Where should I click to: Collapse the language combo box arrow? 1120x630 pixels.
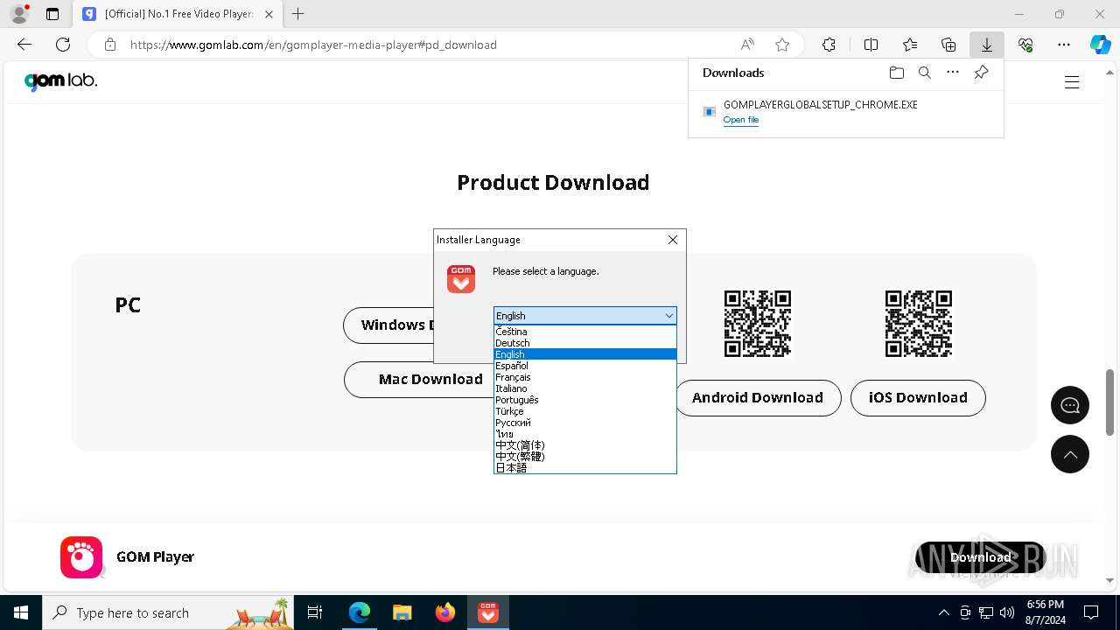click(668, 316)
